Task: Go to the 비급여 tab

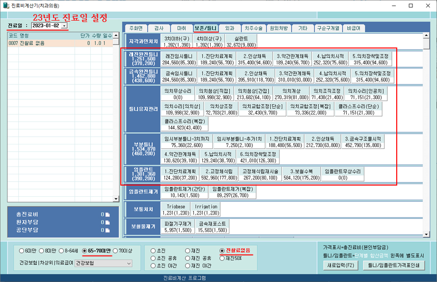Action: pos(354,28)
